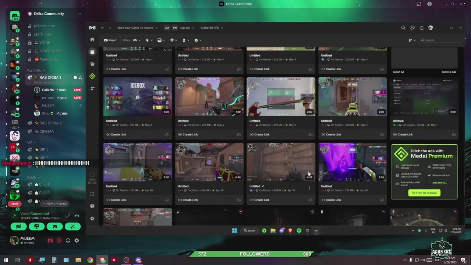Viewport: 471px width, 265px height.
Task: Open the purple WON clip thumbnail
Action: pyautogui.click(x=353, y=162)
